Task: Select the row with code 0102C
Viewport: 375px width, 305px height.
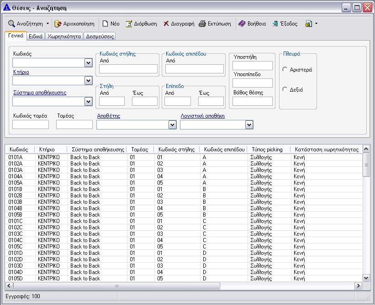Action: tap(184, 227)
